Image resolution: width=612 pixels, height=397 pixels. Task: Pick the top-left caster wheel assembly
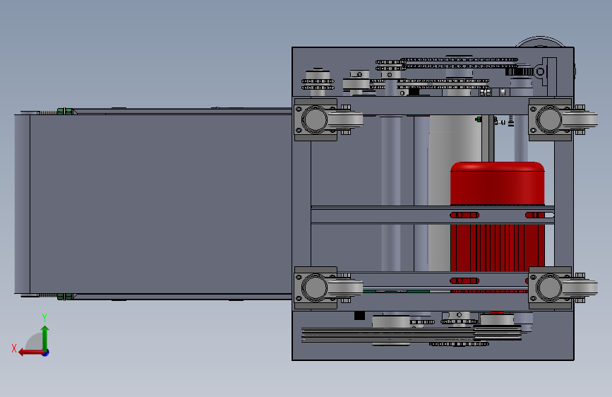click(328, 119)
